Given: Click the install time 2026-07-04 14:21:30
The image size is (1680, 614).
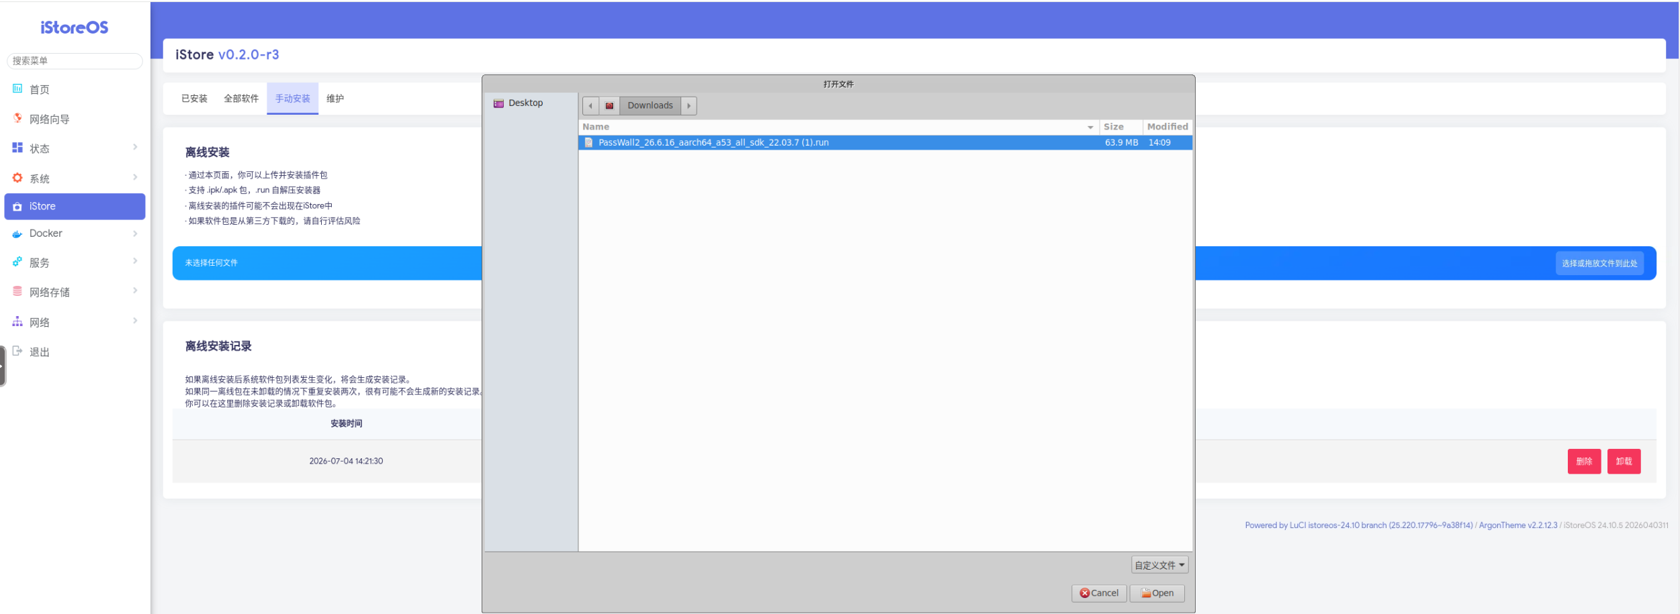Looking at the screenshot, I should (x=346, y=462).
